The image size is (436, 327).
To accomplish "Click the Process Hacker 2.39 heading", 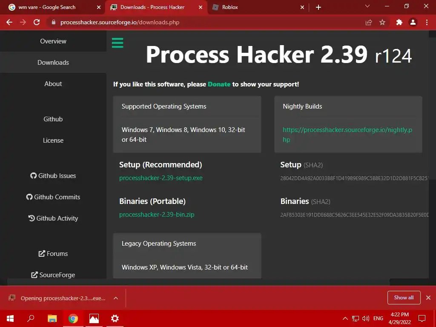I will [278, 55].
